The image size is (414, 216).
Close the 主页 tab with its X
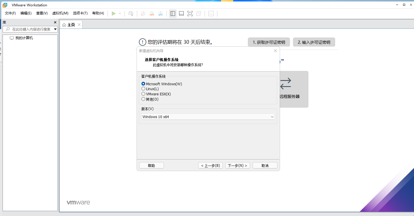[x=79, y=25]
